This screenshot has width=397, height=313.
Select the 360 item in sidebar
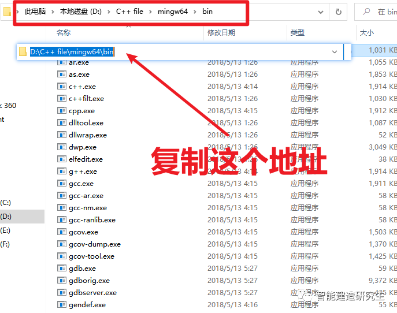[9, 105]
